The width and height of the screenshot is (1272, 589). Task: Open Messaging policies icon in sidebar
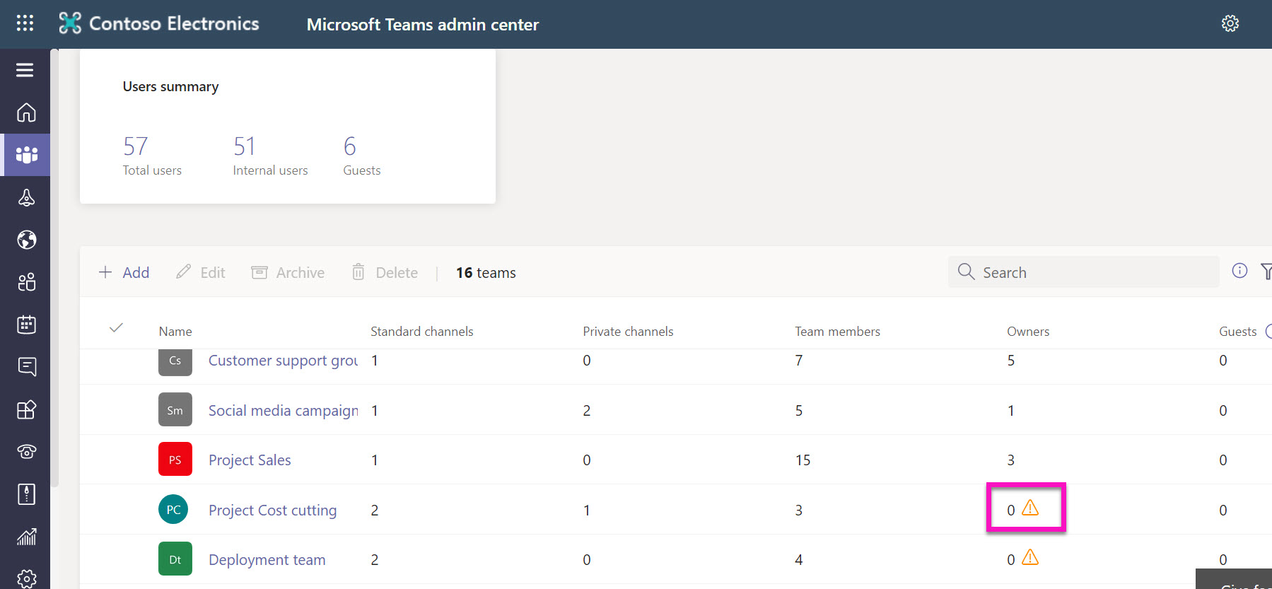pyautogui.click(x=26, y=367)
